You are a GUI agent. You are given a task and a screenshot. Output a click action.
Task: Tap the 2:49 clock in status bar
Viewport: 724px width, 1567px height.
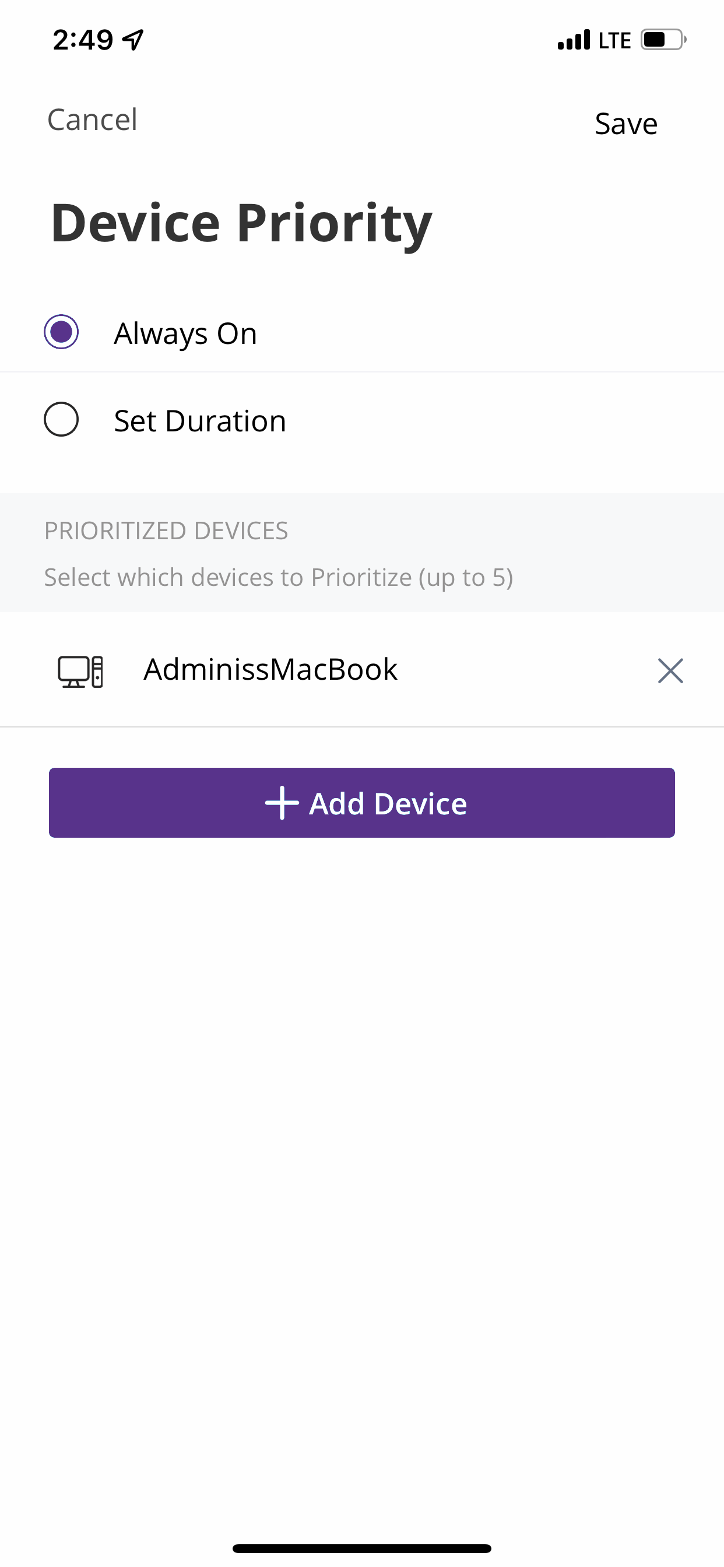click(x=83, y=40)
